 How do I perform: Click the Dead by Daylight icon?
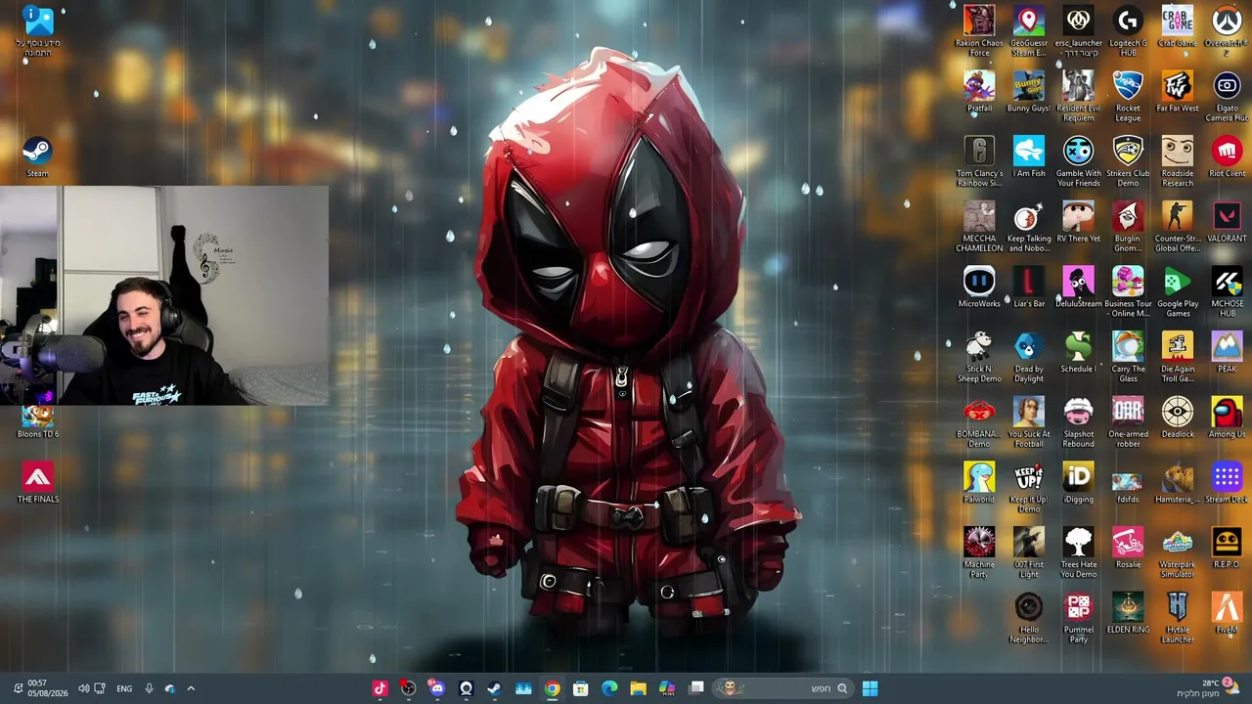[1028, 357]
